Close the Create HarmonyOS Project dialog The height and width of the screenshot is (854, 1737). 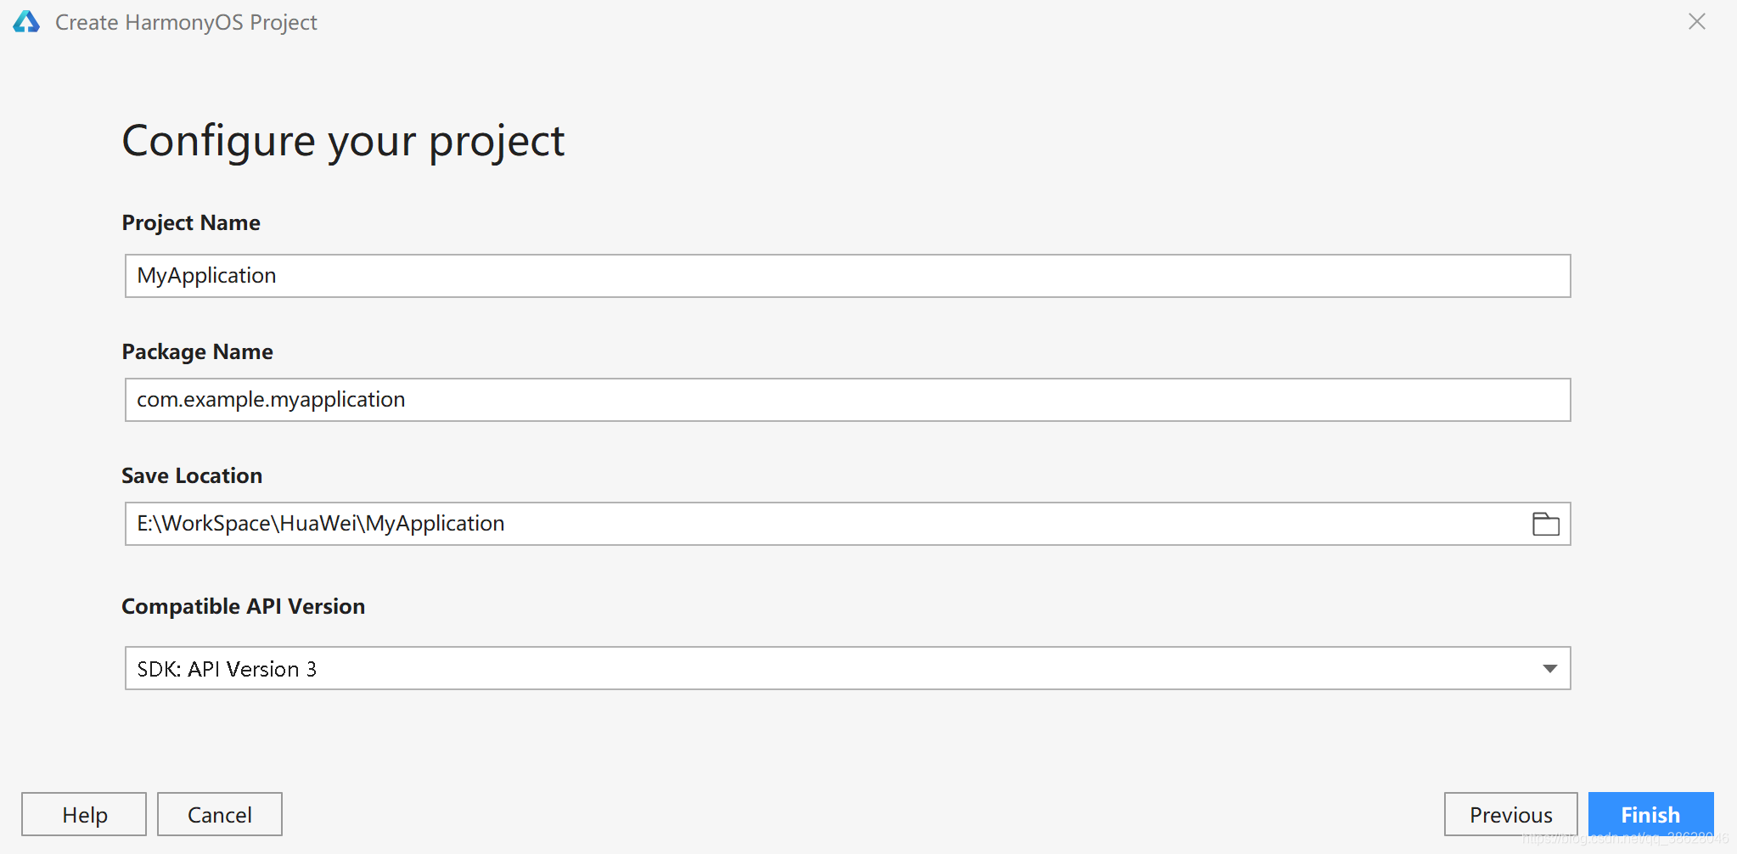pos(1696,22)
